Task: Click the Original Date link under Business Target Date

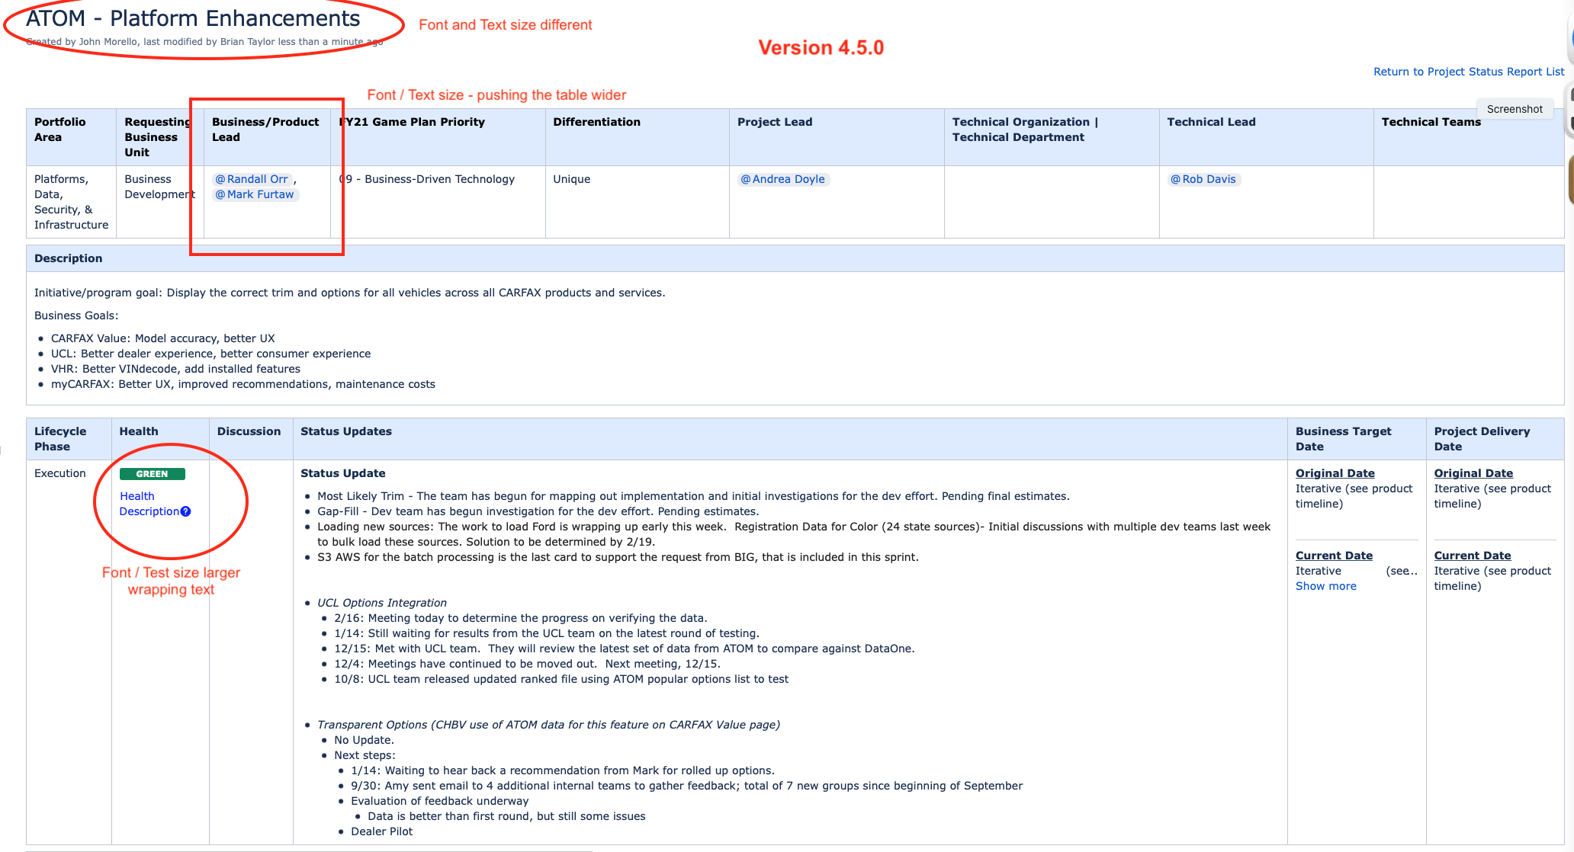Action: (1335, 472)
